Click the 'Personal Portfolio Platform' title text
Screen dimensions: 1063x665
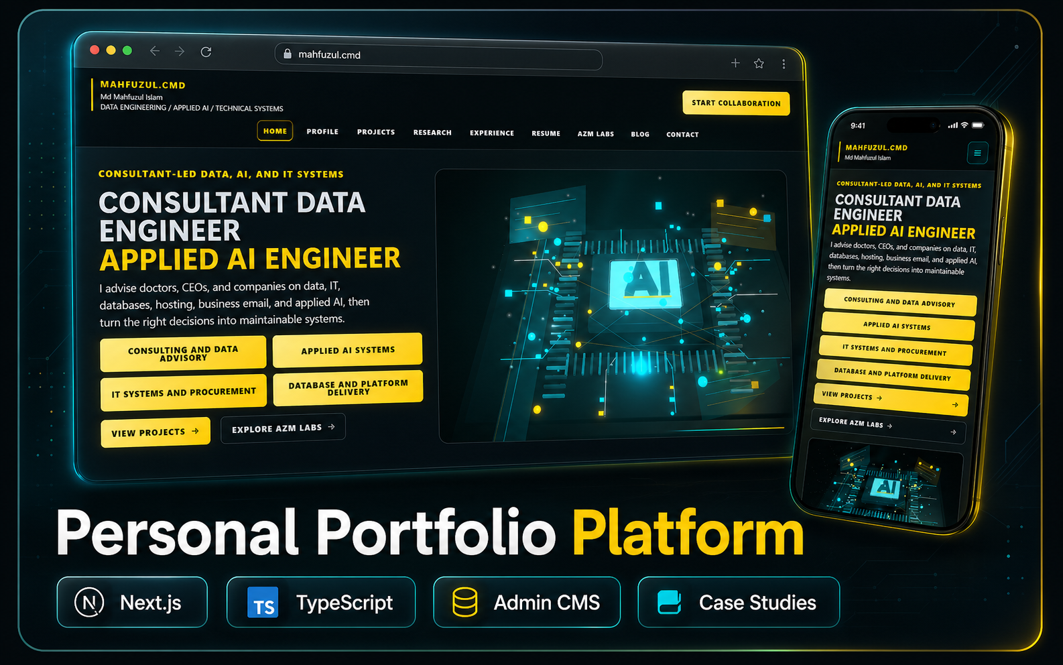[x=430, y=533]
